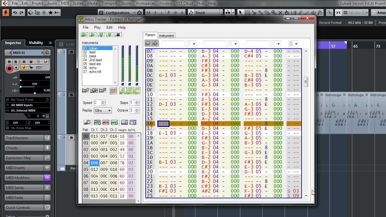Click the Speed stepper arrows

[x=103, y=103]
